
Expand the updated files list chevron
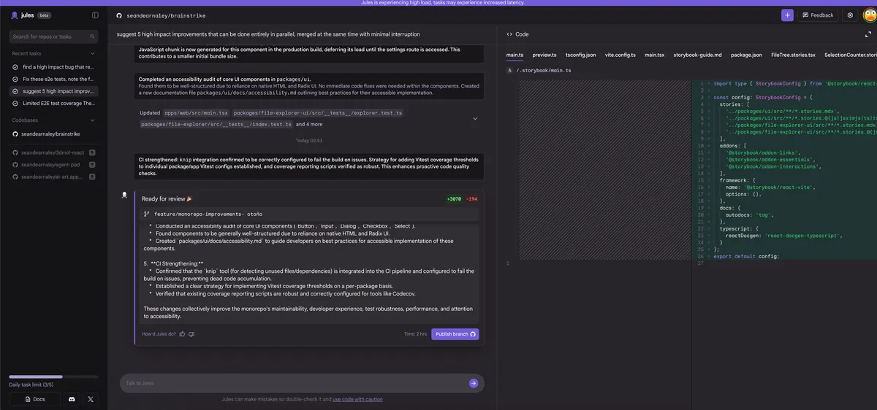coord(475,118)
